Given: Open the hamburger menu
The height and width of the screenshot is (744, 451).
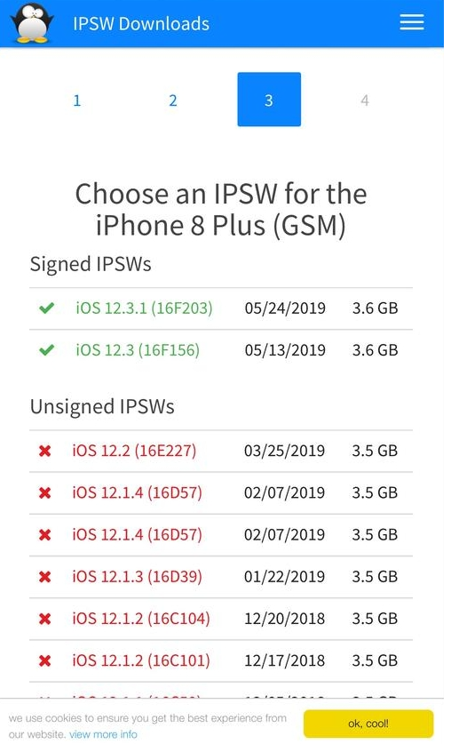Looking at the screenshot, I should [411, 22].
